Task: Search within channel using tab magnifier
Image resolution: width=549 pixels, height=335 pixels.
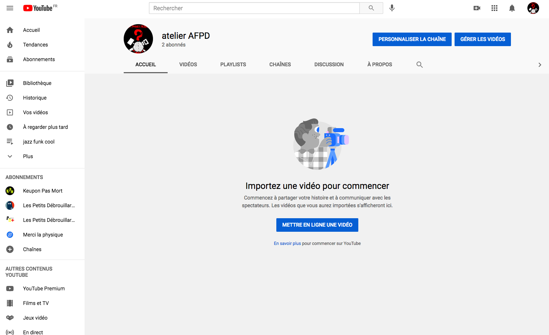Action: coord(419,65)
